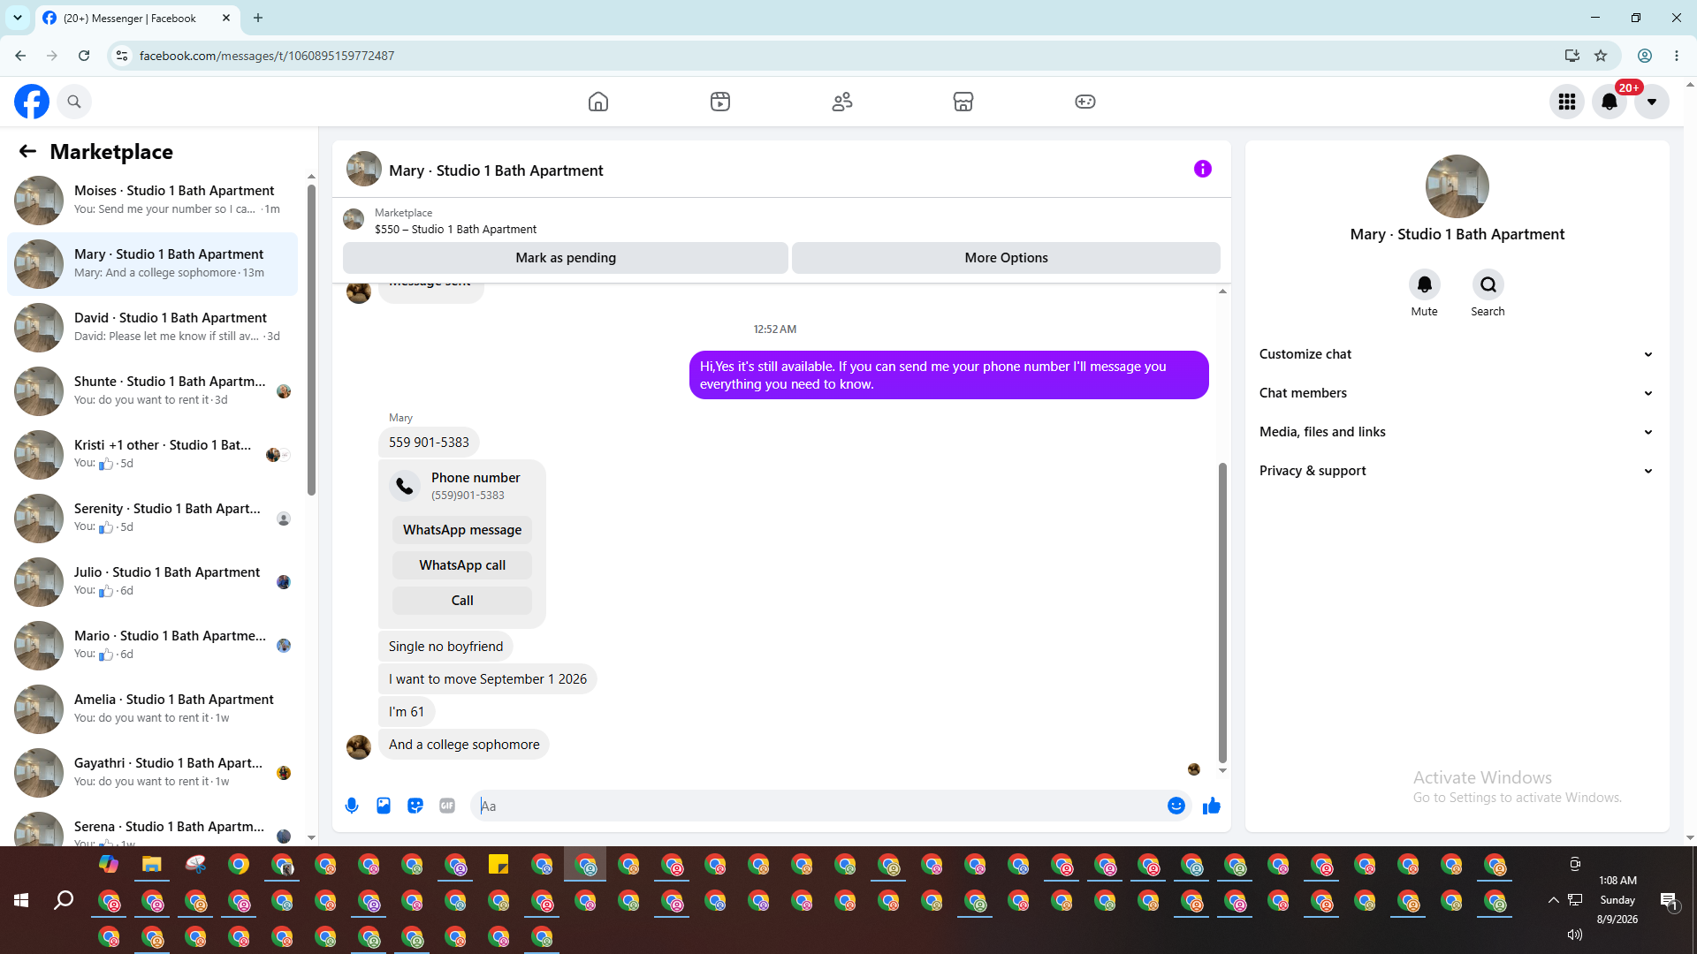Viewport: 1697px width, 954px height.
Task: Open the Reels video icon
Action: pyautogui.click(x=720, y=102)
